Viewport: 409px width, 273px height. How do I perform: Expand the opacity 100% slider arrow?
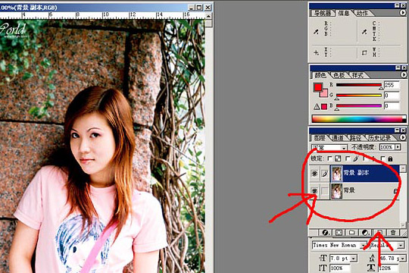click(x=398, y=147)
